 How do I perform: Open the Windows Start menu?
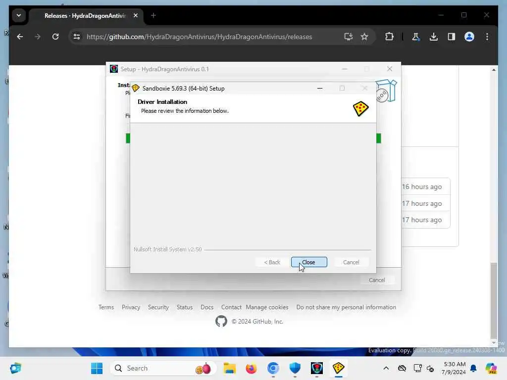[97, 368]
